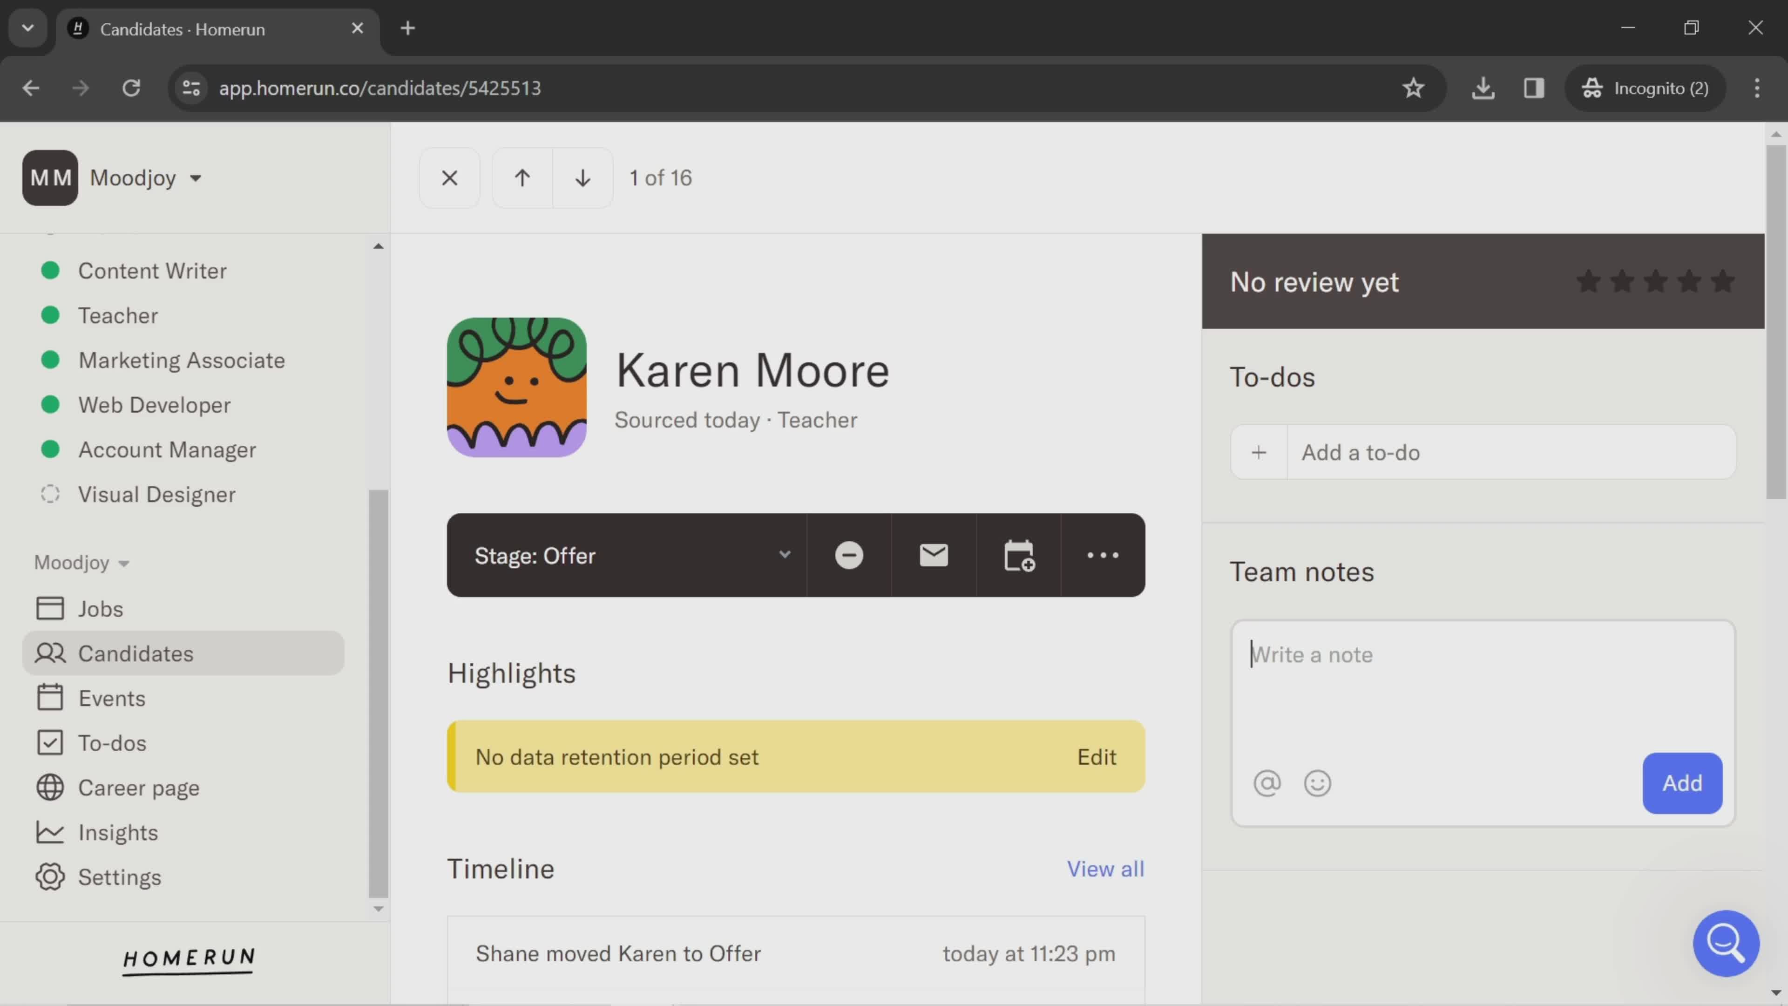This screenshot has height=1006, width=1788.
Task: Open the Candidates section in sidebar
Action: click(x=135, y=652)
